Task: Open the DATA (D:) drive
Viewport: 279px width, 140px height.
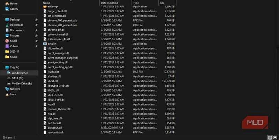Action: point(17,78)
